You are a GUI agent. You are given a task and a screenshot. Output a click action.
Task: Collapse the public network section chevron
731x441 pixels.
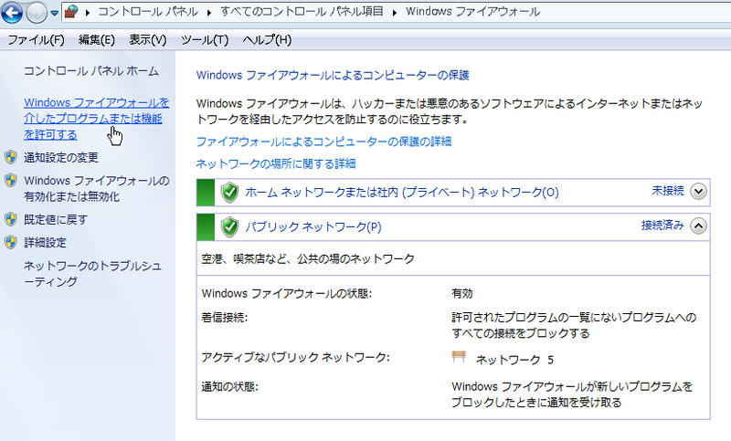698,226
